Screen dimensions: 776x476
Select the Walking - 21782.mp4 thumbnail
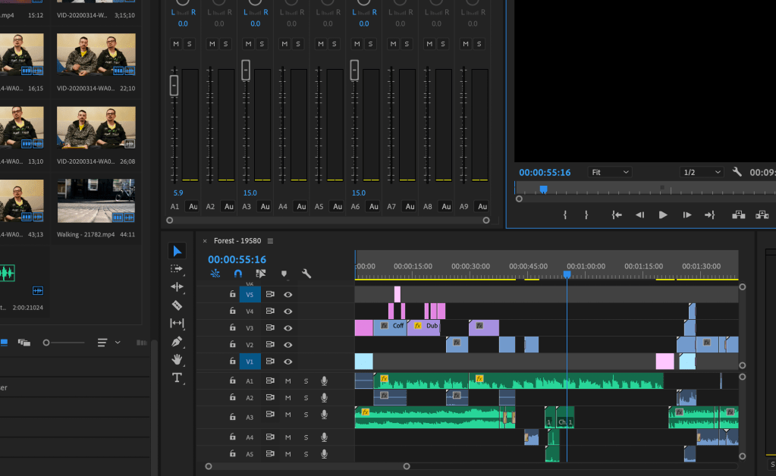pyautogui.click(x=96, y=201)
